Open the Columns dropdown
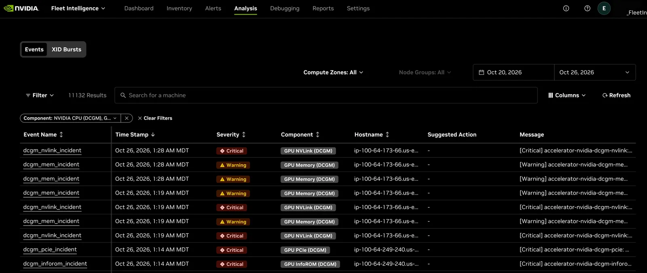The image size is (647, 273). (x=567, y=95)
